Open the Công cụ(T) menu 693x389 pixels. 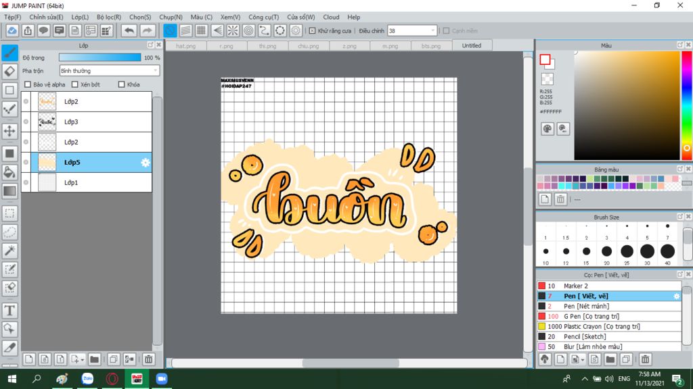pyautogui.click(x=263, y=17)
